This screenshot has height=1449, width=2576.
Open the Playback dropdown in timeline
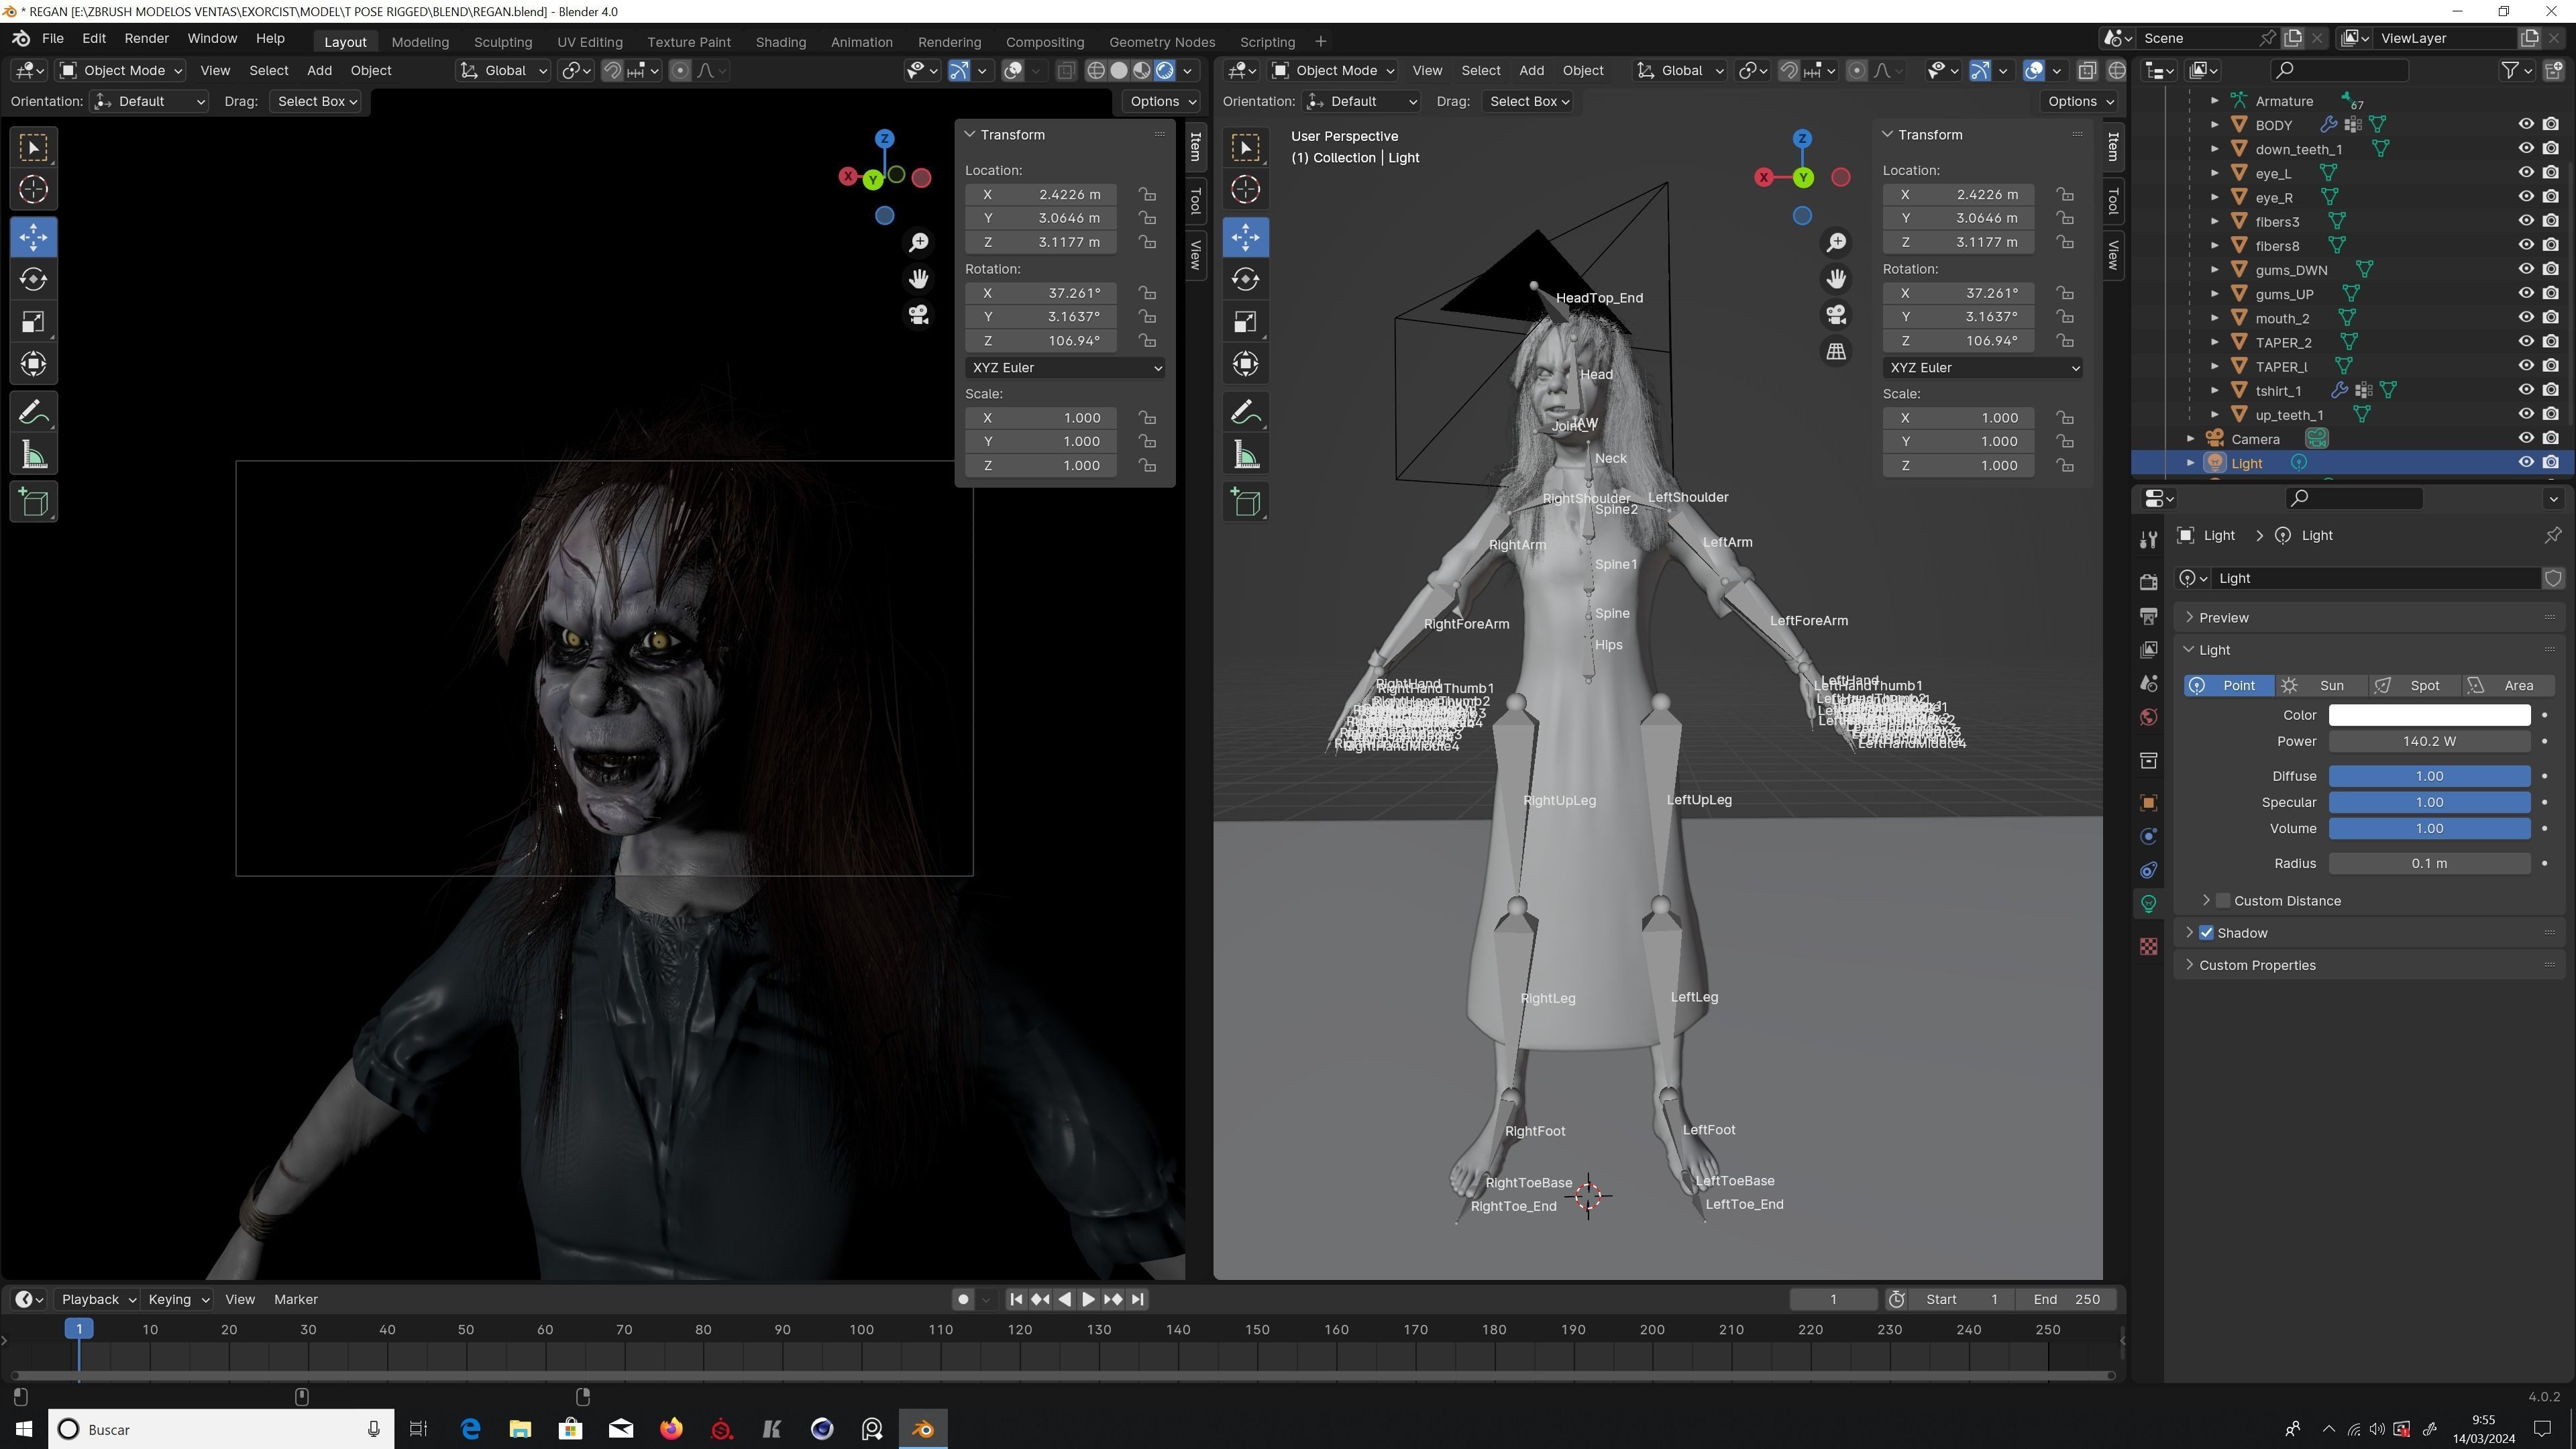(97, 1299)
